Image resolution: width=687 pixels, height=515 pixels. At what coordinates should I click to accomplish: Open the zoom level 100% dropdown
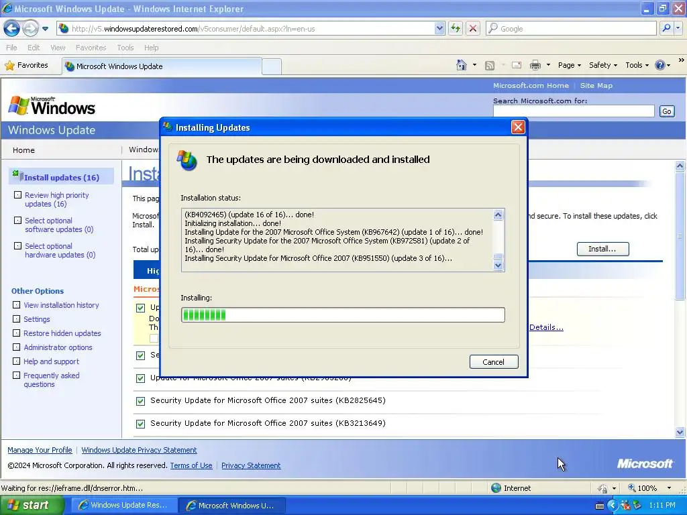(x=669, y=488)
